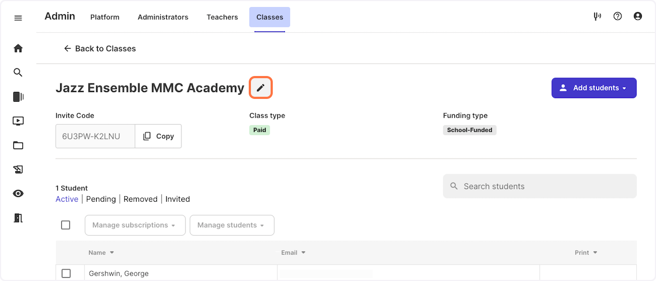Click the sidebar eye icon
656x281 pixels.
[x=18, y=194]
